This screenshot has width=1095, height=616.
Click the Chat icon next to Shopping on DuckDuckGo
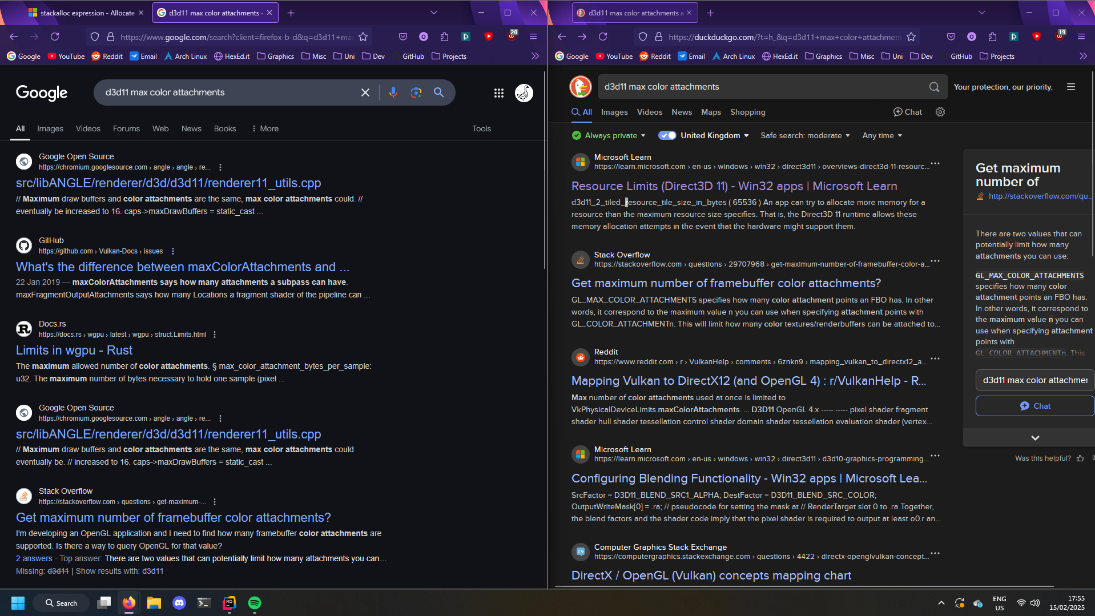coord(907,112)
